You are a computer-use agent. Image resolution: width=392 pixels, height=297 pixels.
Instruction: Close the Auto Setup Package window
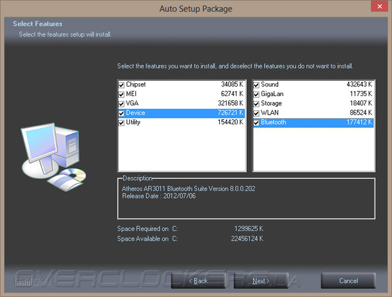(379, 6)
